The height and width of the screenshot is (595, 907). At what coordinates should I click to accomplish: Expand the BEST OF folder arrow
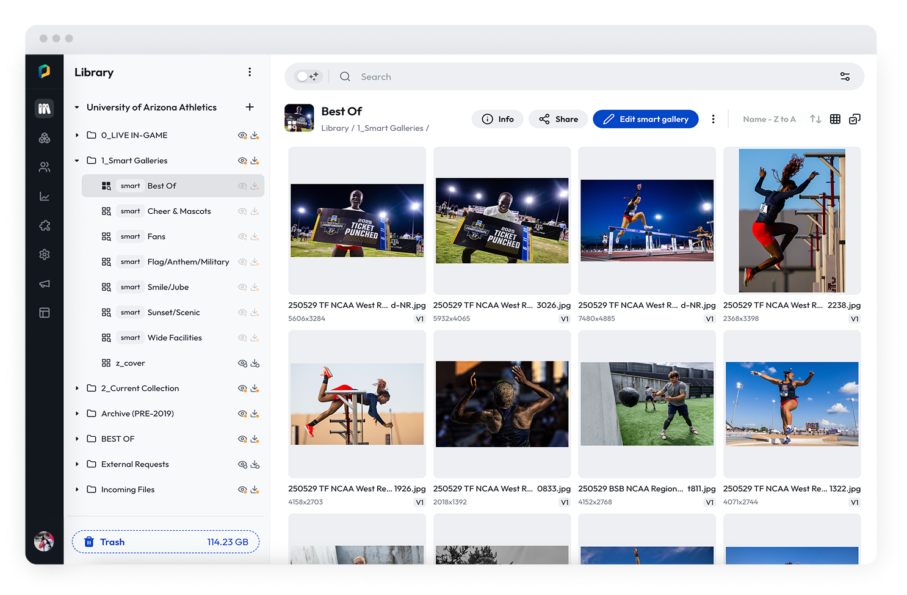(x=77, y=439)
